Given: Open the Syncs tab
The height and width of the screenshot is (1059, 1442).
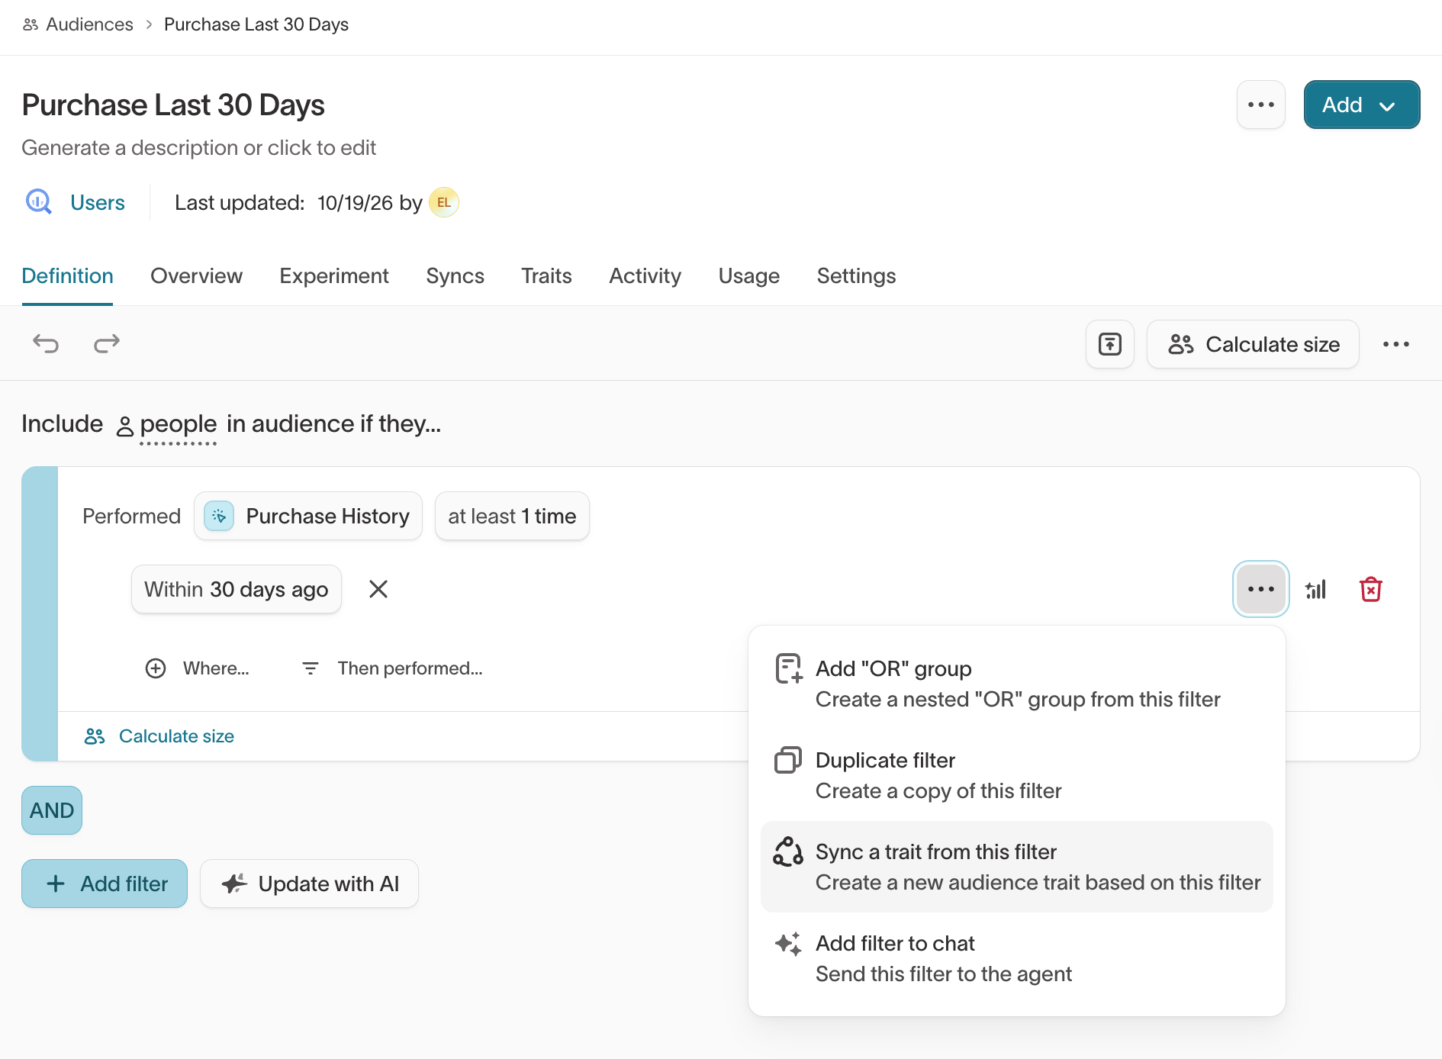Looking at the screenshot, I should [455, 275].
